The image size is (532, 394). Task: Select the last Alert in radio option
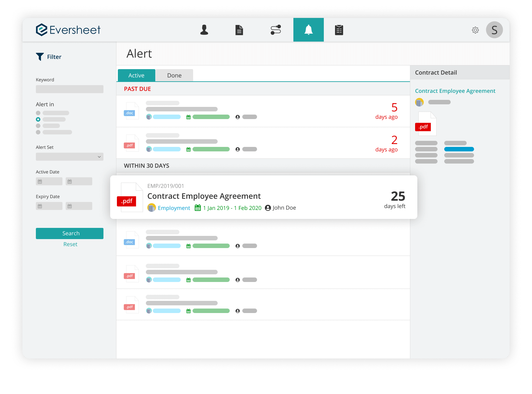pyautogui.click(x=38, y=132)
